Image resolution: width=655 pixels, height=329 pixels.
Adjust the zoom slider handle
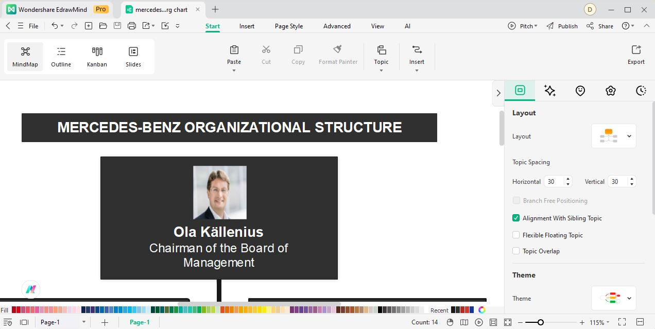tap(540, 322)
